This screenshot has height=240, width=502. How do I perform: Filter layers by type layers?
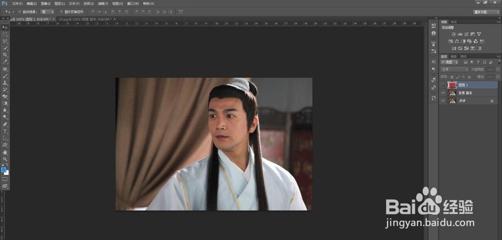coord(478,62)
